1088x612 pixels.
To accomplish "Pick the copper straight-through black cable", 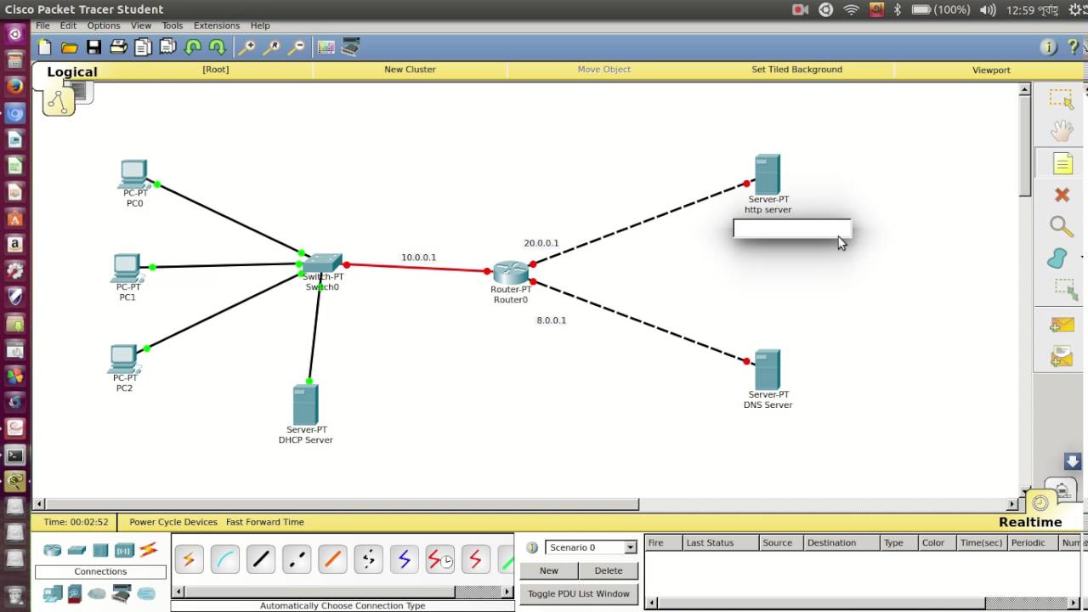I will point(261,559).
